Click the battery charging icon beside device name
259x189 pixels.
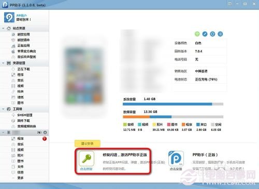click(39, 132)
